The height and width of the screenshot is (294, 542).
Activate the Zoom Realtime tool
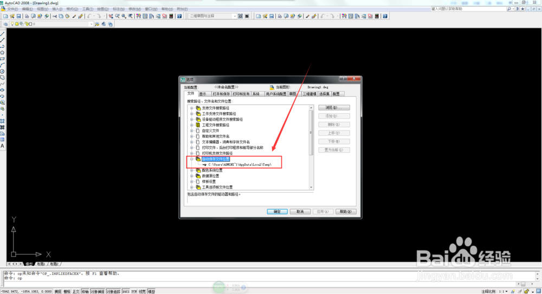117,16
